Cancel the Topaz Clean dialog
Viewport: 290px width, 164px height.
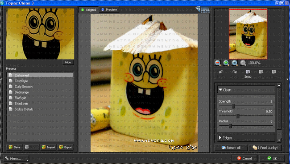244,159
